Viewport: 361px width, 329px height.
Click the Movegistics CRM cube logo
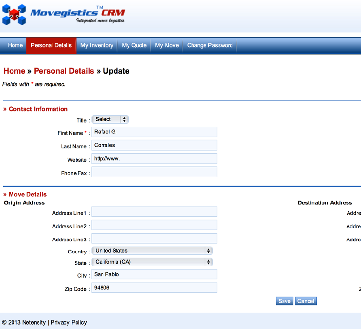14,14
